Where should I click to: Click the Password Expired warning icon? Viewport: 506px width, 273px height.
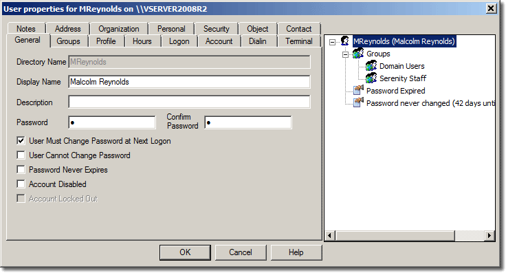click(358, 91)
